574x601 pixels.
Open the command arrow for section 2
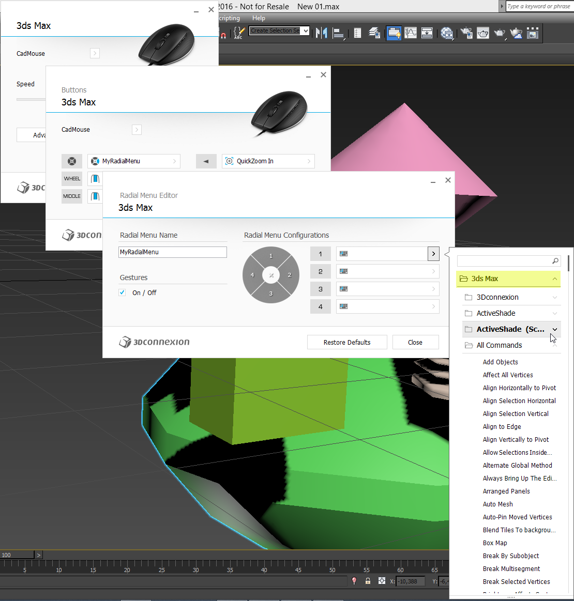click(433, 271)
